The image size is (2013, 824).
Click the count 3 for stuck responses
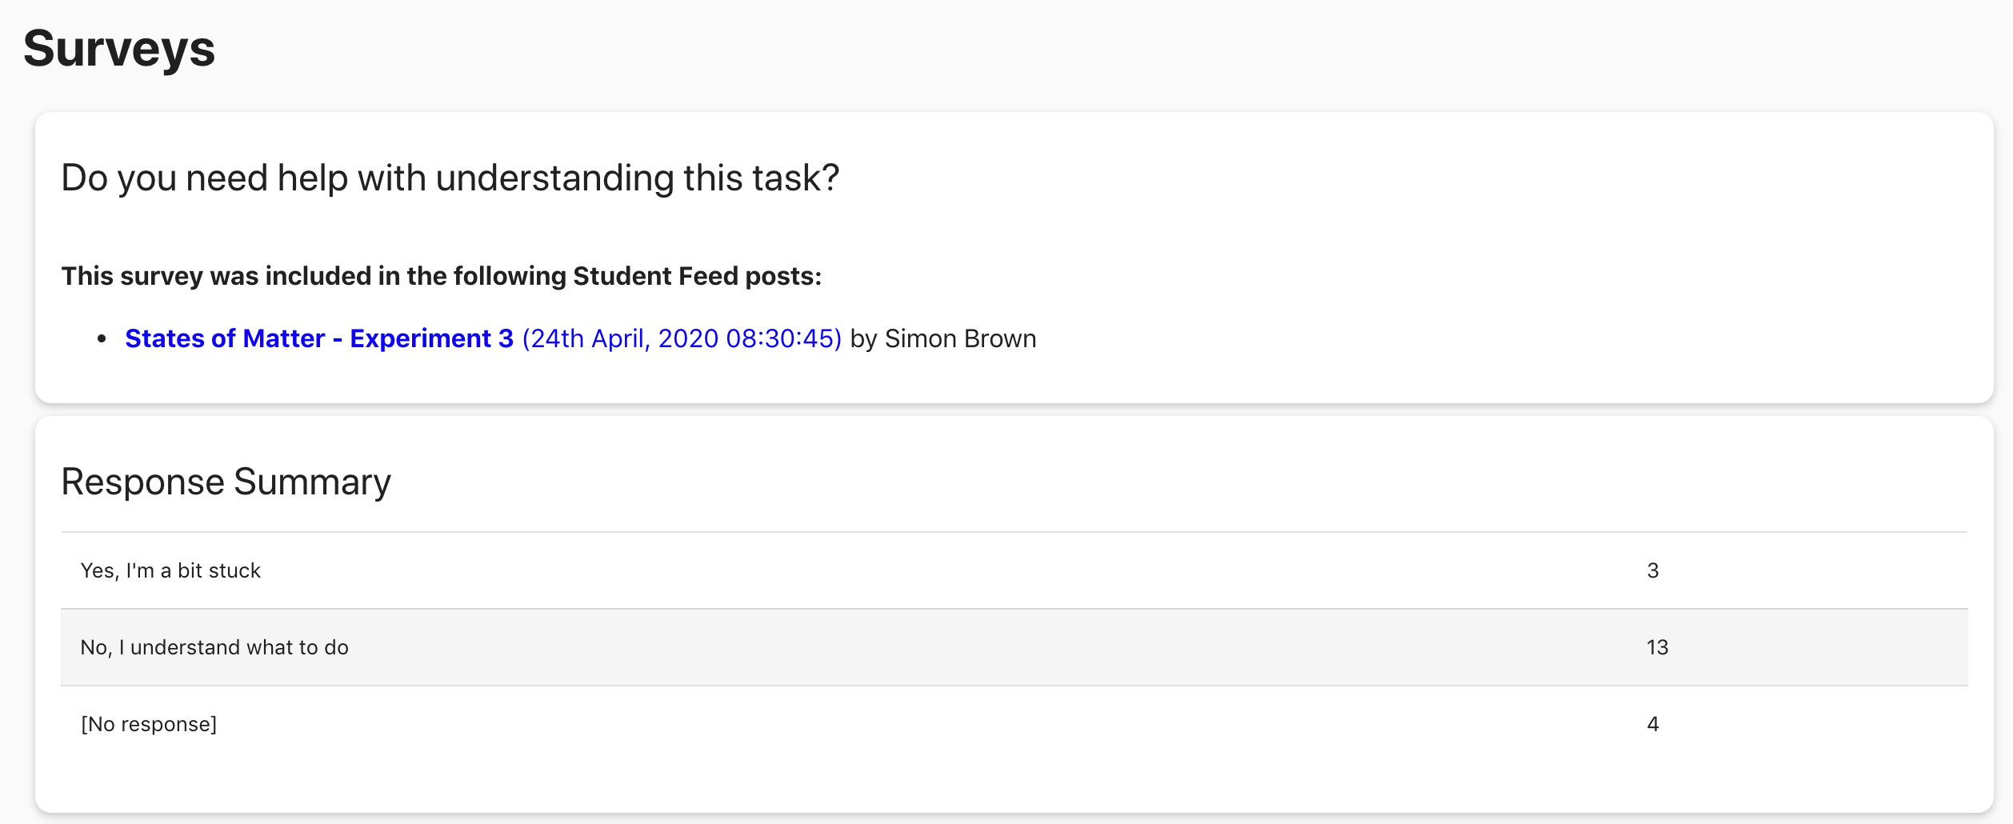(x=1652, y=570)
